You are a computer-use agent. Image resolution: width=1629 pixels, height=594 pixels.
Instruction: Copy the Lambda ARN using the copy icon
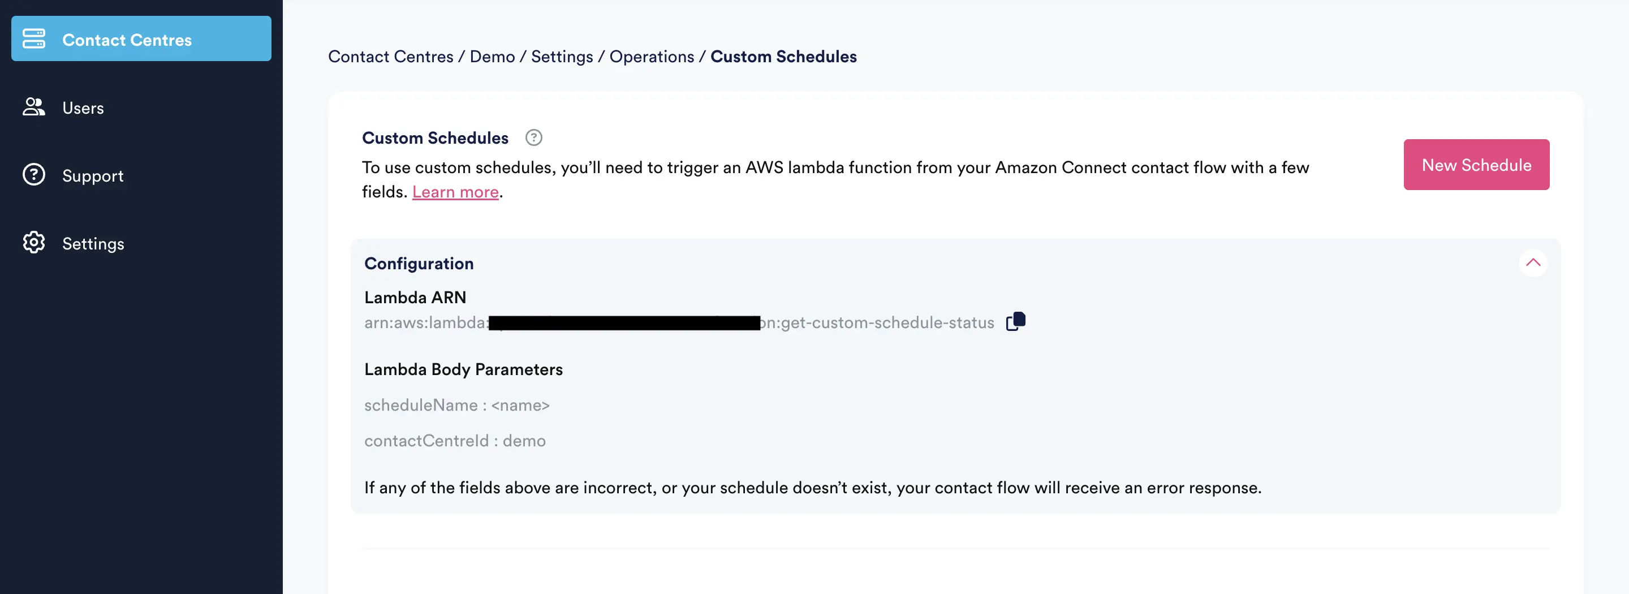[x=1016, y=322]
